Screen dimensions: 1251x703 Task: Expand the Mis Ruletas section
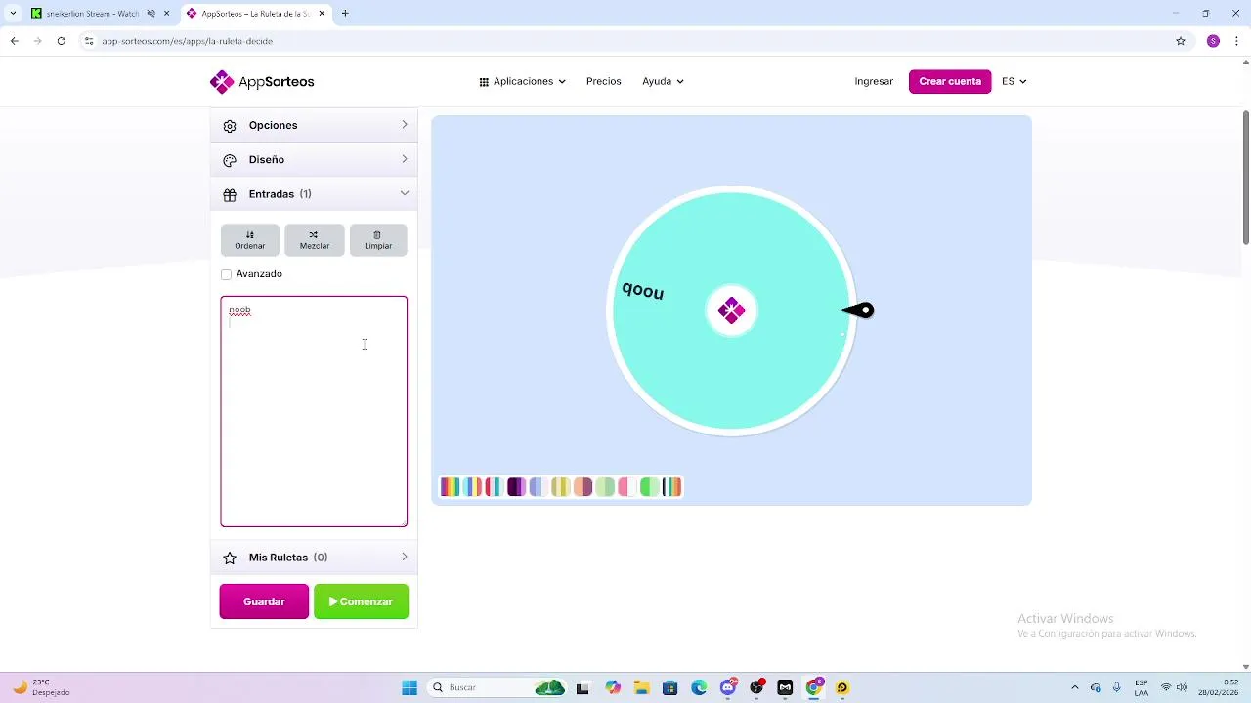coord(314,558)
